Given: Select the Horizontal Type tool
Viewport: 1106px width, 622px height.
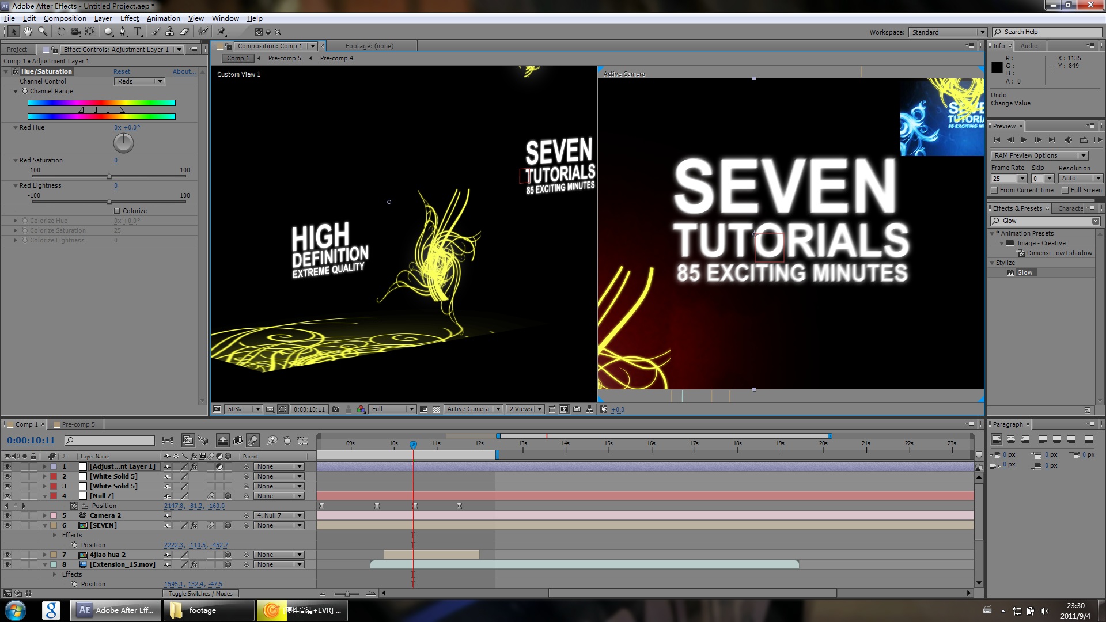Looking at the screenshot, I should pyautogui.click(x=137, y=32).
